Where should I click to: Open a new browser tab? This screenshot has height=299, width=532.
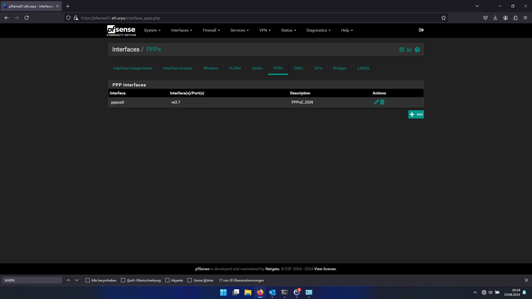68,6
